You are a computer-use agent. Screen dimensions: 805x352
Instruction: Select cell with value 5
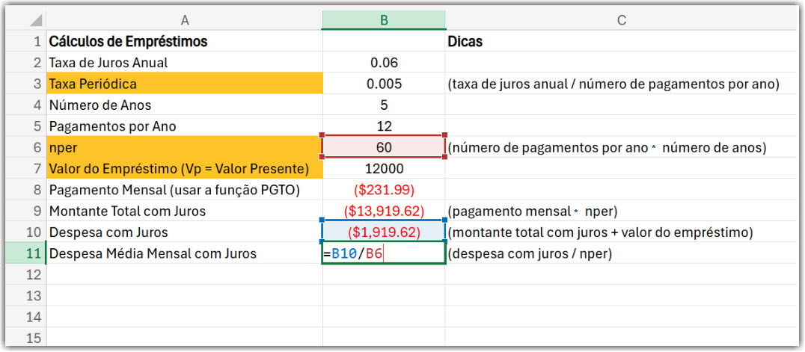click(x=384, y=105)
